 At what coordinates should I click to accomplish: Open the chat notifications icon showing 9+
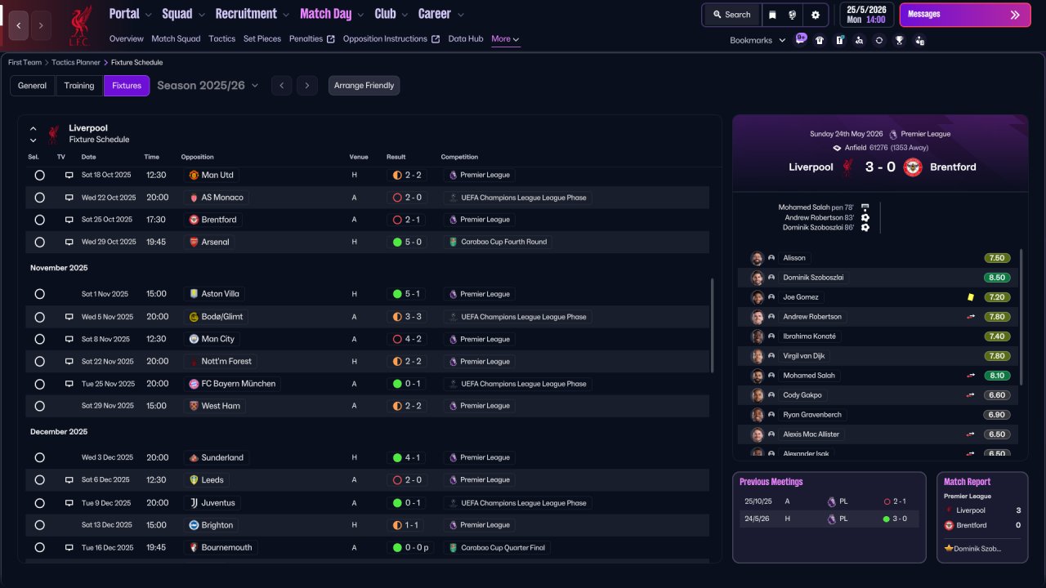coord(801,39)
